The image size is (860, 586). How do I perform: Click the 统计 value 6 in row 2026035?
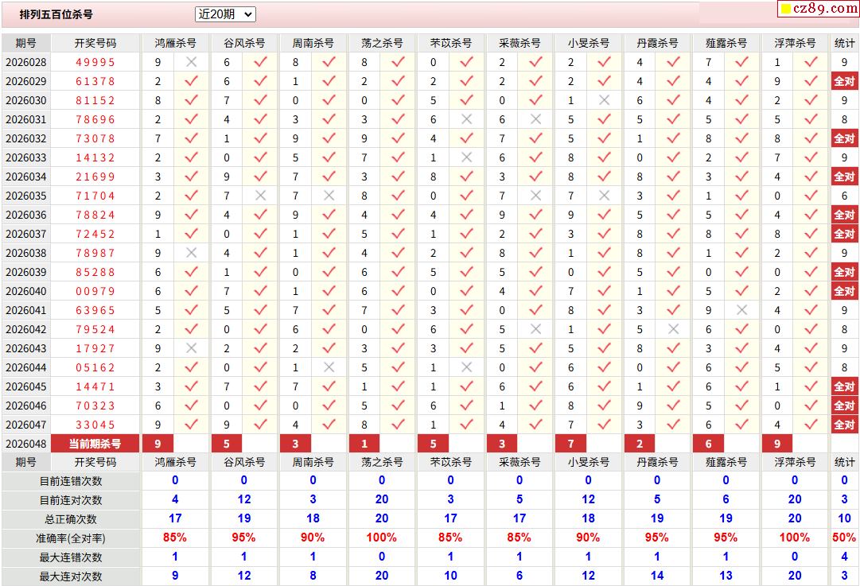click(x=844, y=196)
